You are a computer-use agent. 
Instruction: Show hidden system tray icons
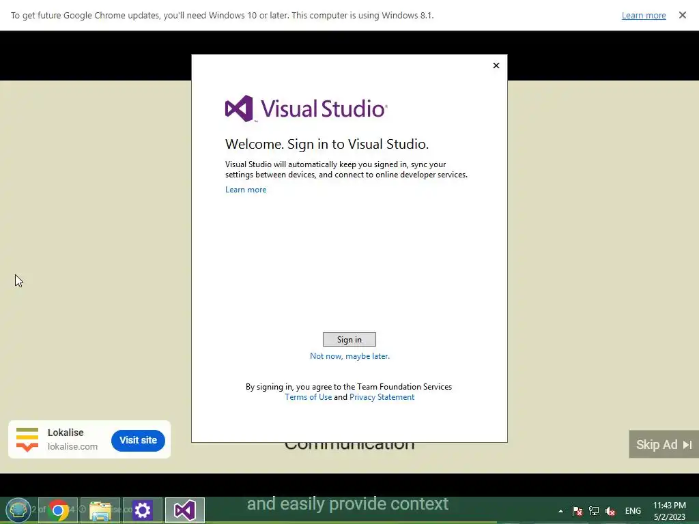tap(561, 511)
